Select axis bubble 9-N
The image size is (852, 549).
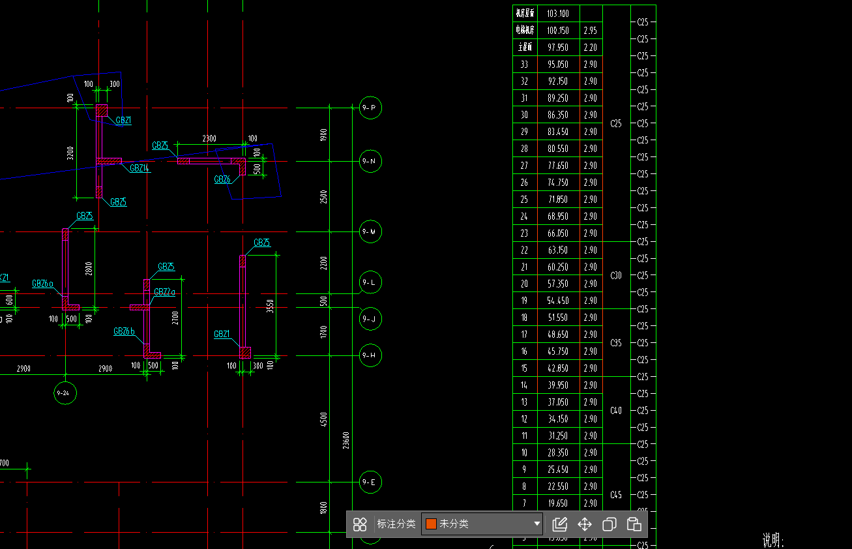coord(370,161)
